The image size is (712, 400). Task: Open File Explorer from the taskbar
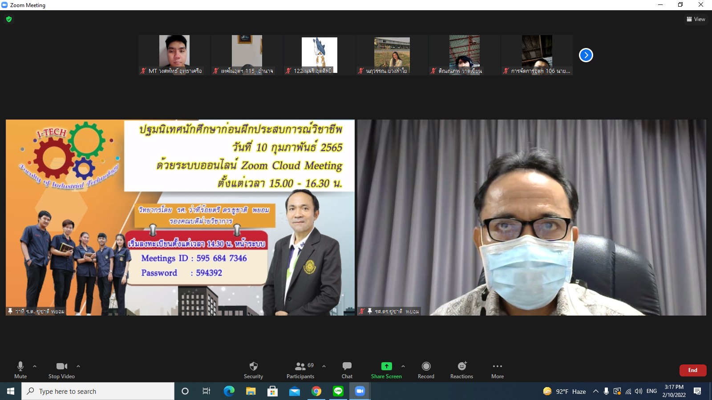251,391
